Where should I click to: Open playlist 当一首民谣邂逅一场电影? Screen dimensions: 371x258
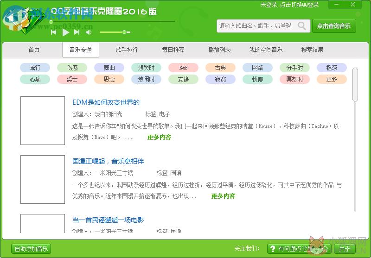[x=108, y=220]
